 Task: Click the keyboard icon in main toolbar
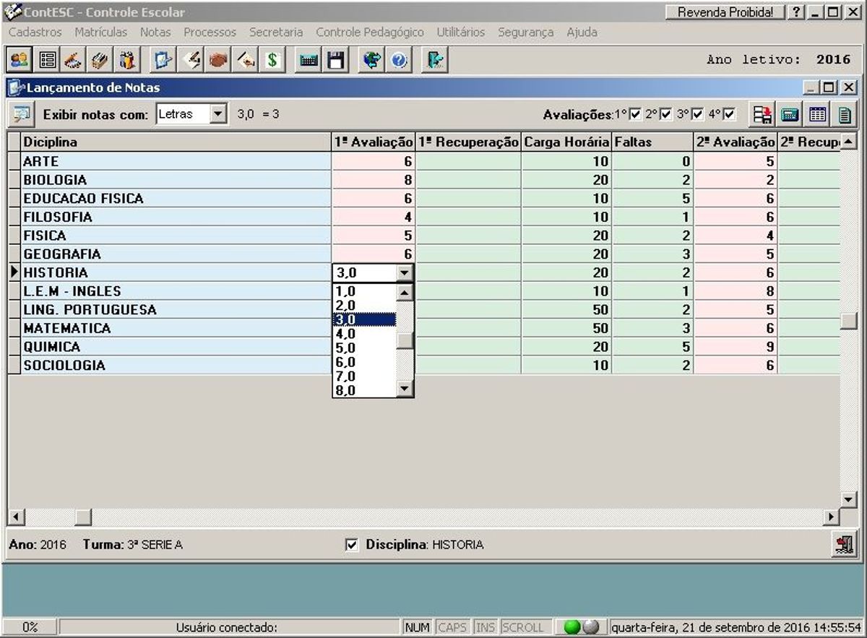(309, 61)
